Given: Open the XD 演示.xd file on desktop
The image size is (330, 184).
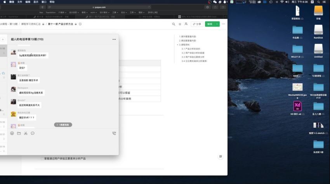Looking at the screenshot, I should click(x=297, y=106).
